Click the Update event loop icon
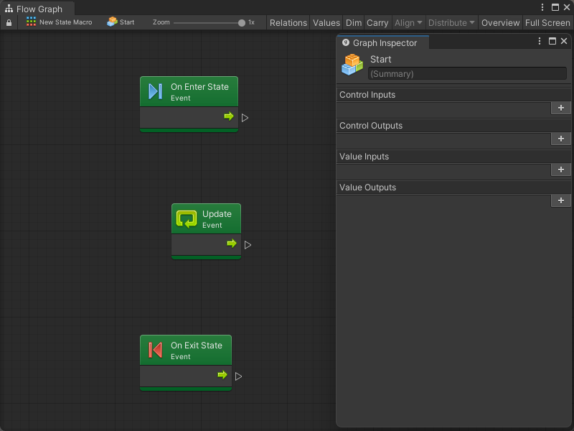The height and width of the screenshot is (431, 574). click(x=187, y=219)
